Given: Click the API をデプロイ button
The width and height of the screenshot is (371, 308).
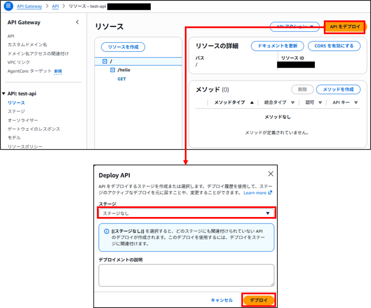Looking at the screenshot, I should click(x=345, y=27).
